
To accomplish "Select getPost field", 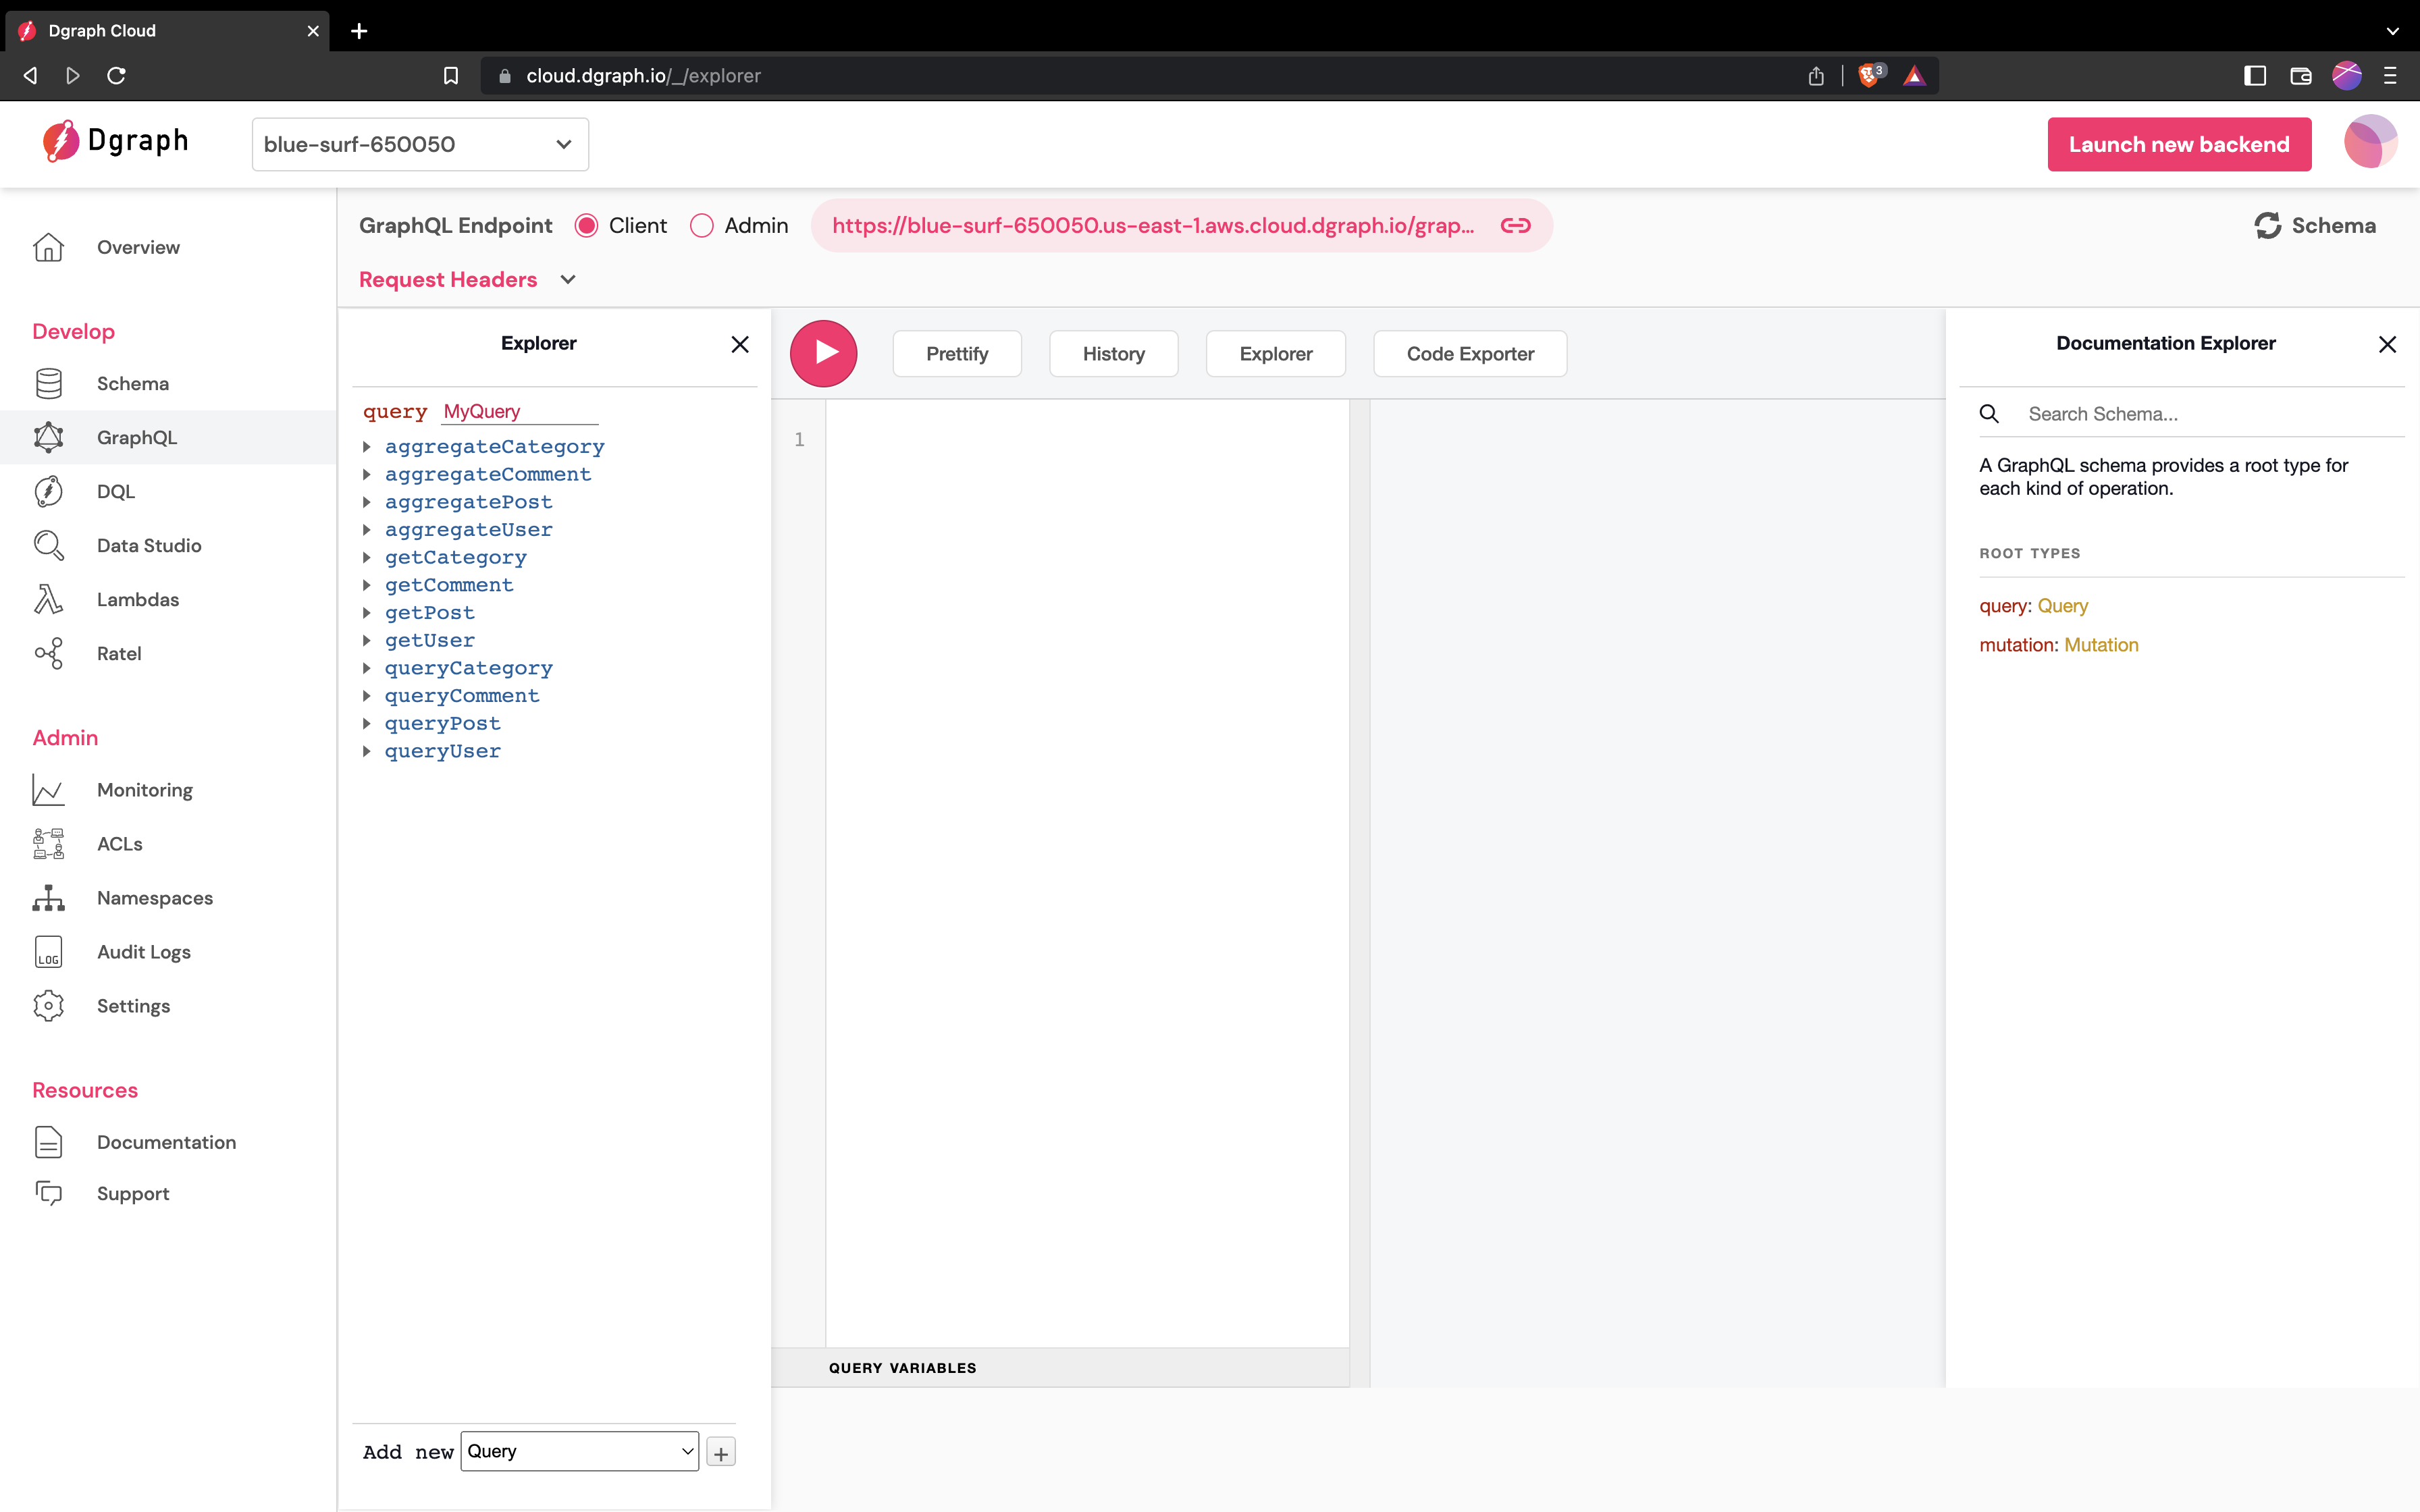I will coord(430,612).
